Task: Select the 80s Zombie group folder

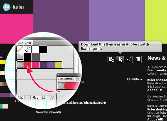Action: click(x=62, y=86)
